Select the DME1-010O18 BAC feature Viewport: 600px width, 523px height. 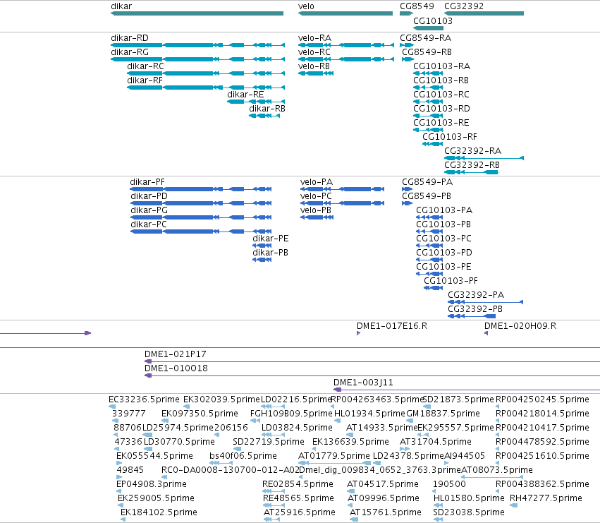click(x=372, y=376)
